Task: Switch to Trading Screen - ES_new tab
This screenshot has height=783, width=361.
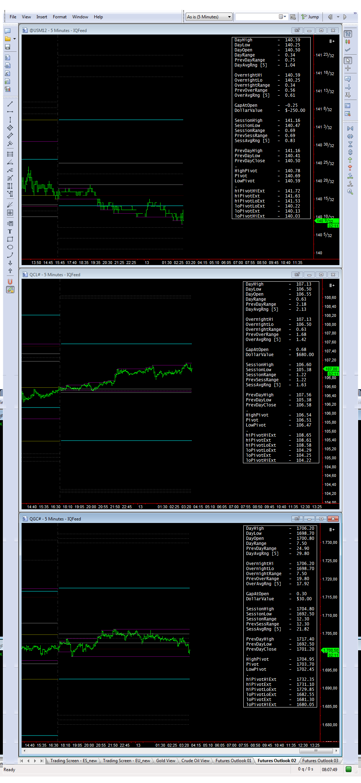Action: point(73,761)
